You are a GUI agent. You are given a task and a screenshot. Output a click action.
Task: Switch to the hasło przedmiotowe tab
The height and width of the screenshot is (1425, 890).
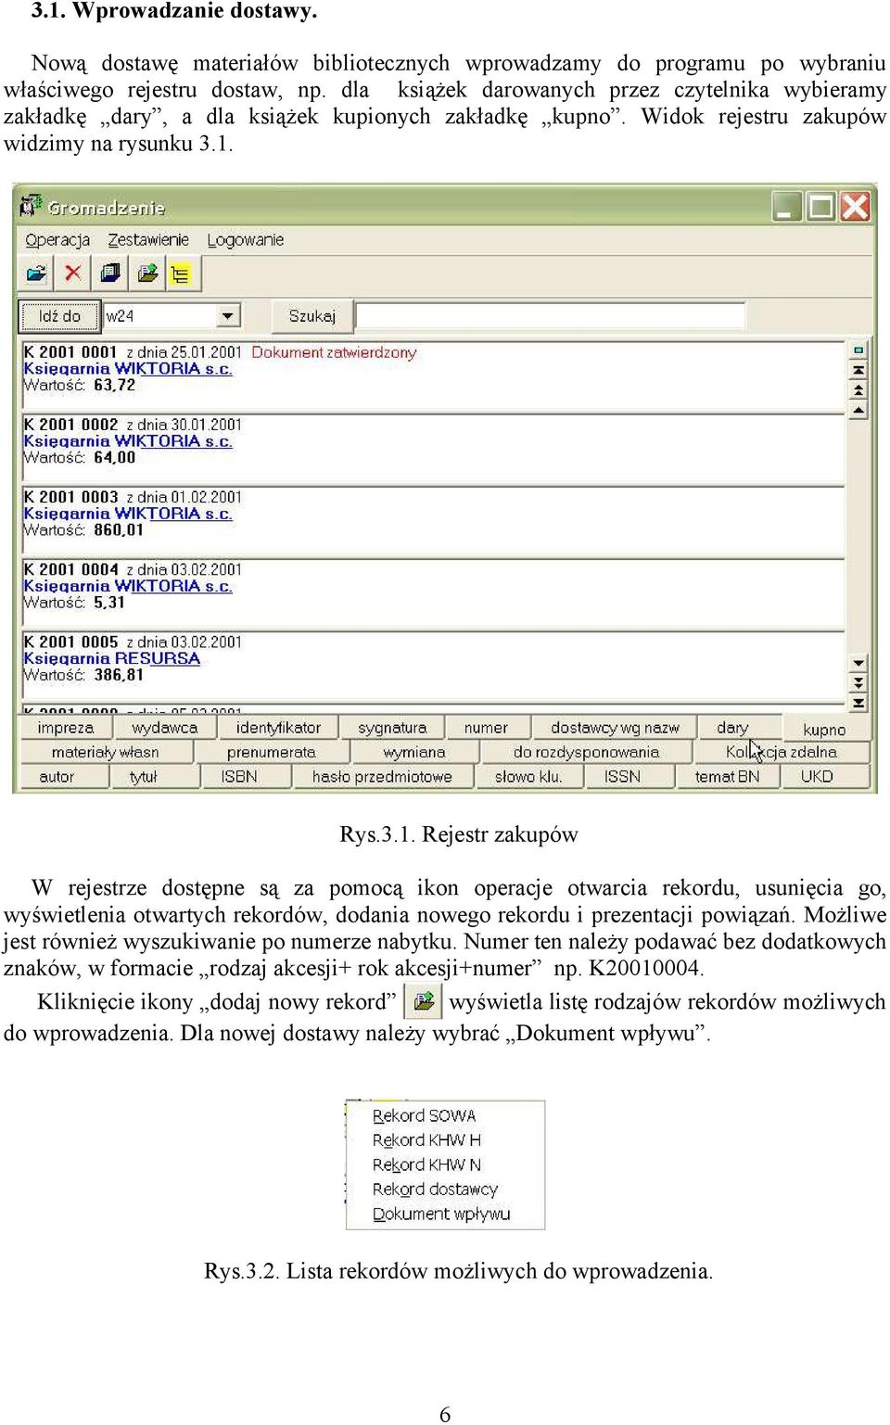(382, 776)
